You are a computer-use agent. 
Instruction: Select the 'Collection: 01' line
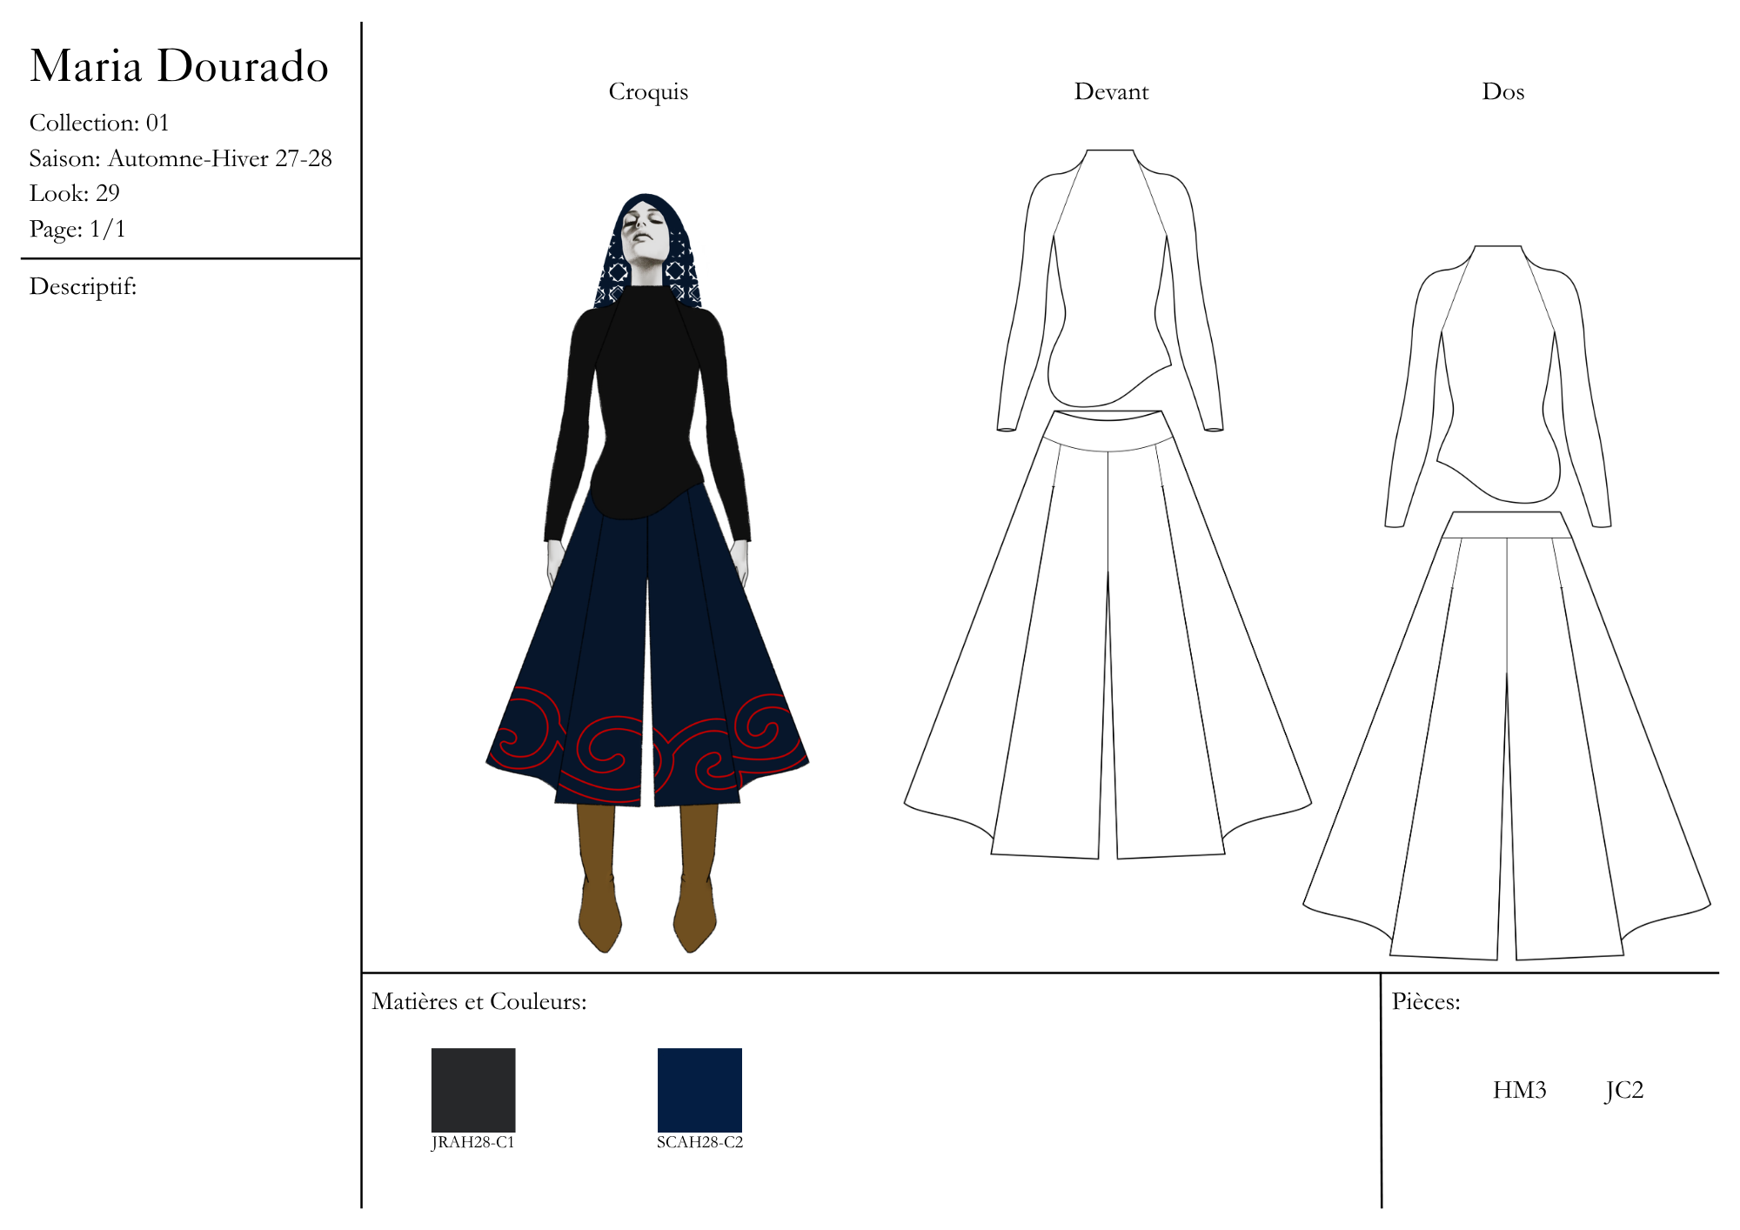tap(99, 123)
